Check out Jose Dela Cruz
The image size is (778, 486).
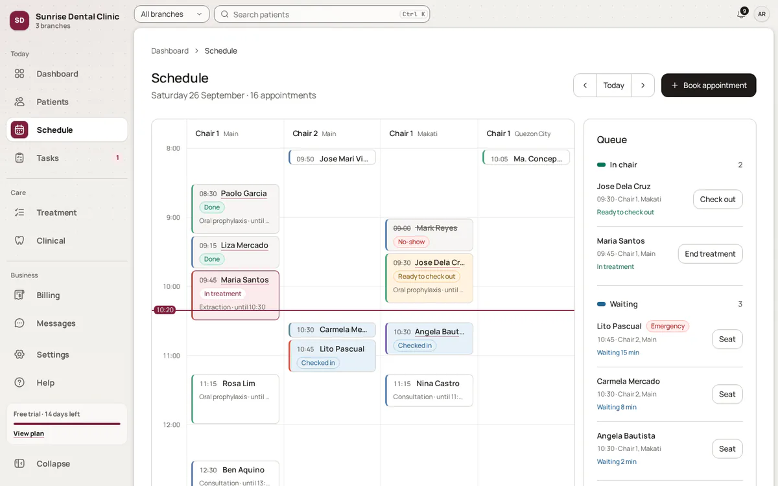(718, 200)
